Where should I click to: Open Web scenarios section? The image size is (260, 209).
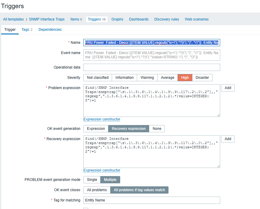tap(197, 19)
